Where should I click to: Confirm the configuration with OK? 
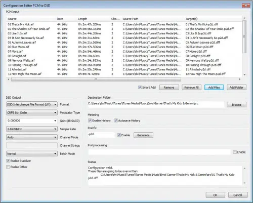point(216,195)
